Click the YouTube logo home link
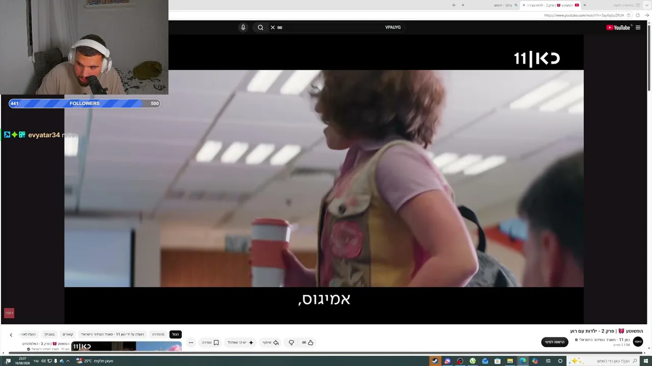 pos(618,27)
